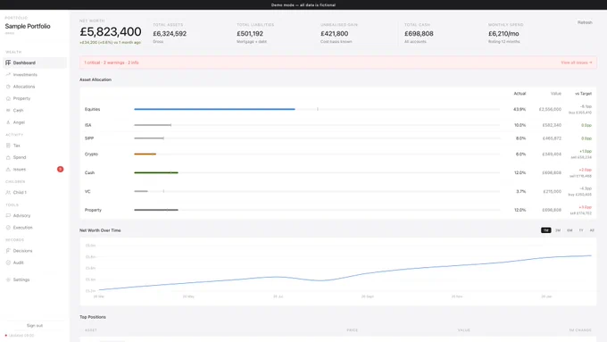
Task: Click the vs Target column header
Action: point(583,94)
